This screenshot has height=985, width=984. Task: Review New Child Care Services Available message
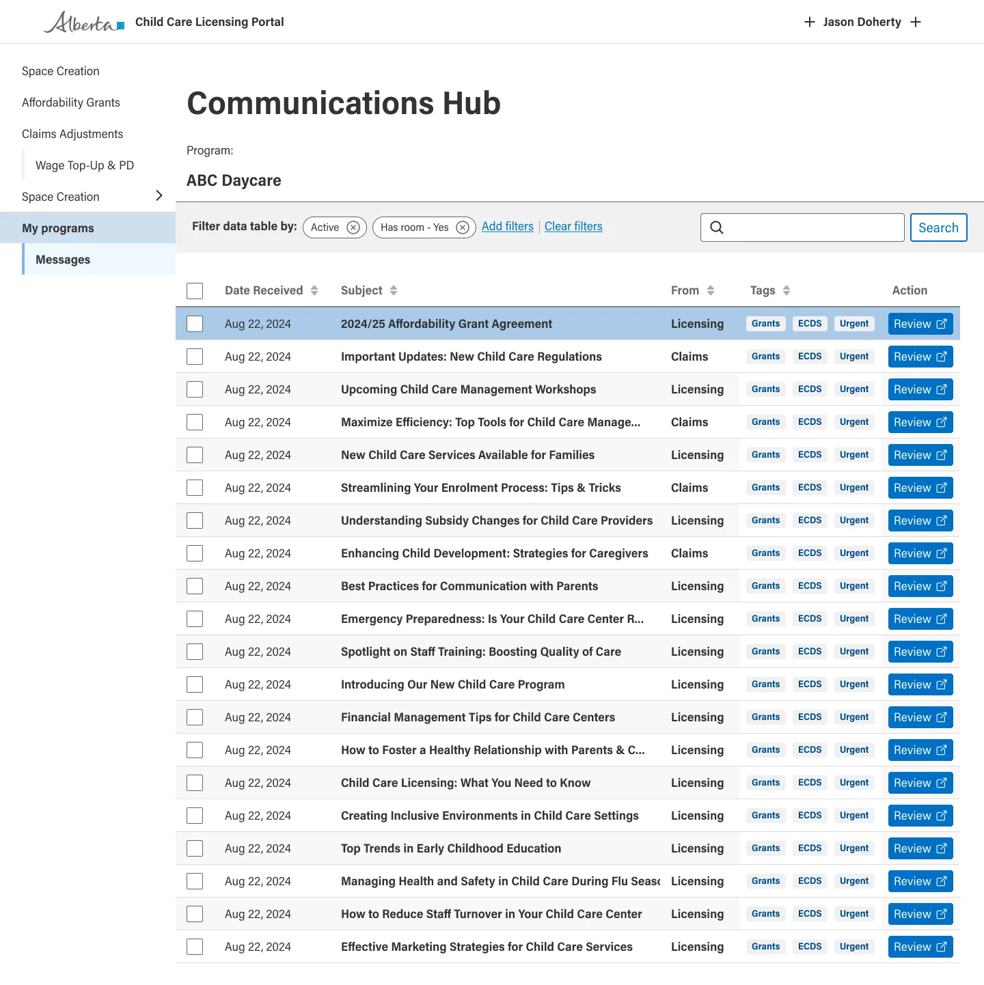pyautogui.click(x=920, y=455)
